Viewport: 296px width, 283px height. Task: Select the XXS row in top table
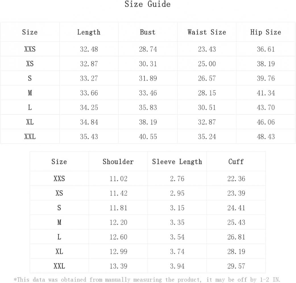148,49
